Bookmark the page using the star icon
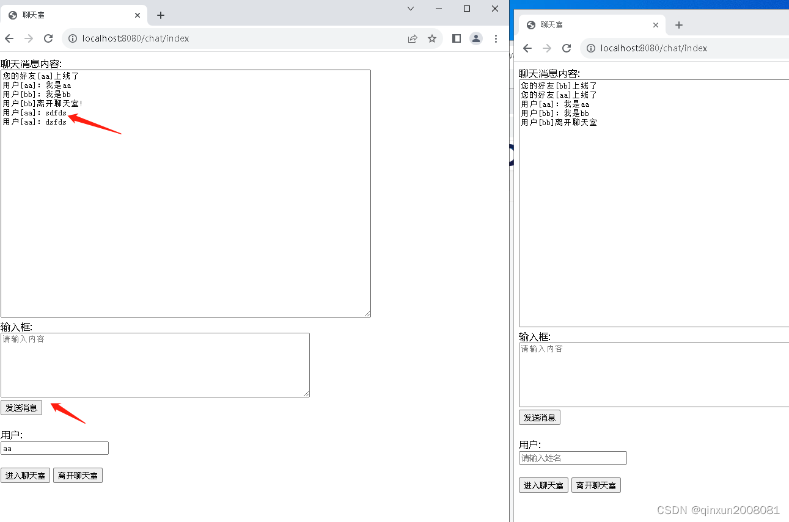Viewport: 789px width, 522px height. pos(433,38)
